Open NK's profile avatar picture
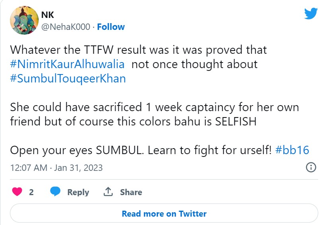325x225 pixels. pos(24,21)
